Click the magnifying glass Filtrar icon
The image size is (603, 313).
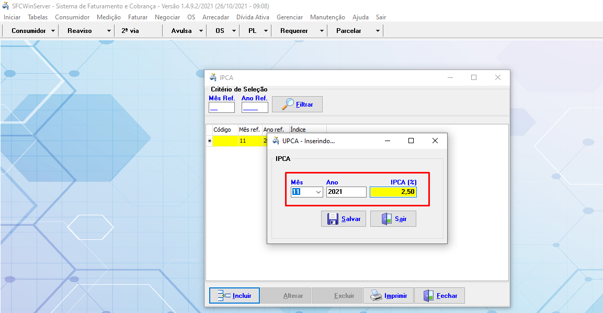[288, 104]
